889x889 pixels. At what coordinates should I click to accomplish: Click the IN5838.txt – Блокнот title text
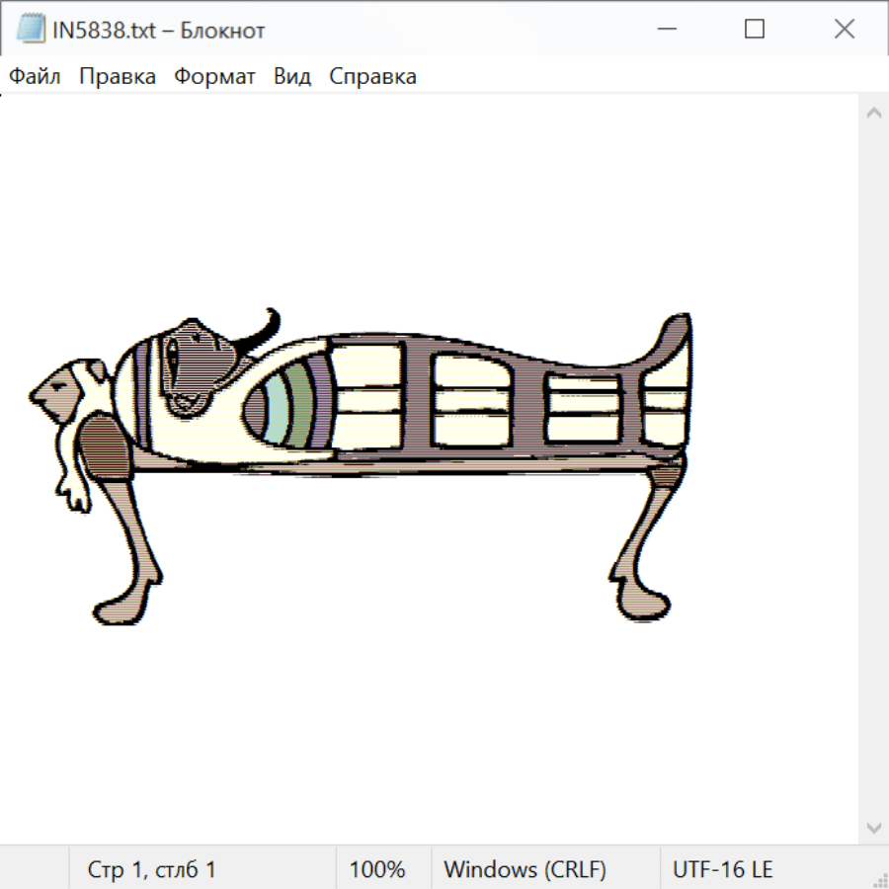(158, 31)
